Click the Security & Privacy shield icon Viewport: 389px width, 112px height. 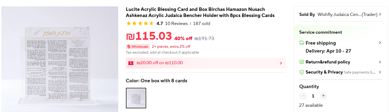click(x=302, y=72)
